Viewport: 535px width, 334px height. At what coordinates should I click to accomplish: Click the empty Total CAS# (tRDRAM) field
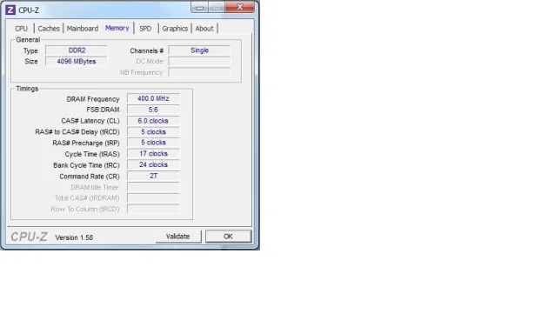[153, 197]
